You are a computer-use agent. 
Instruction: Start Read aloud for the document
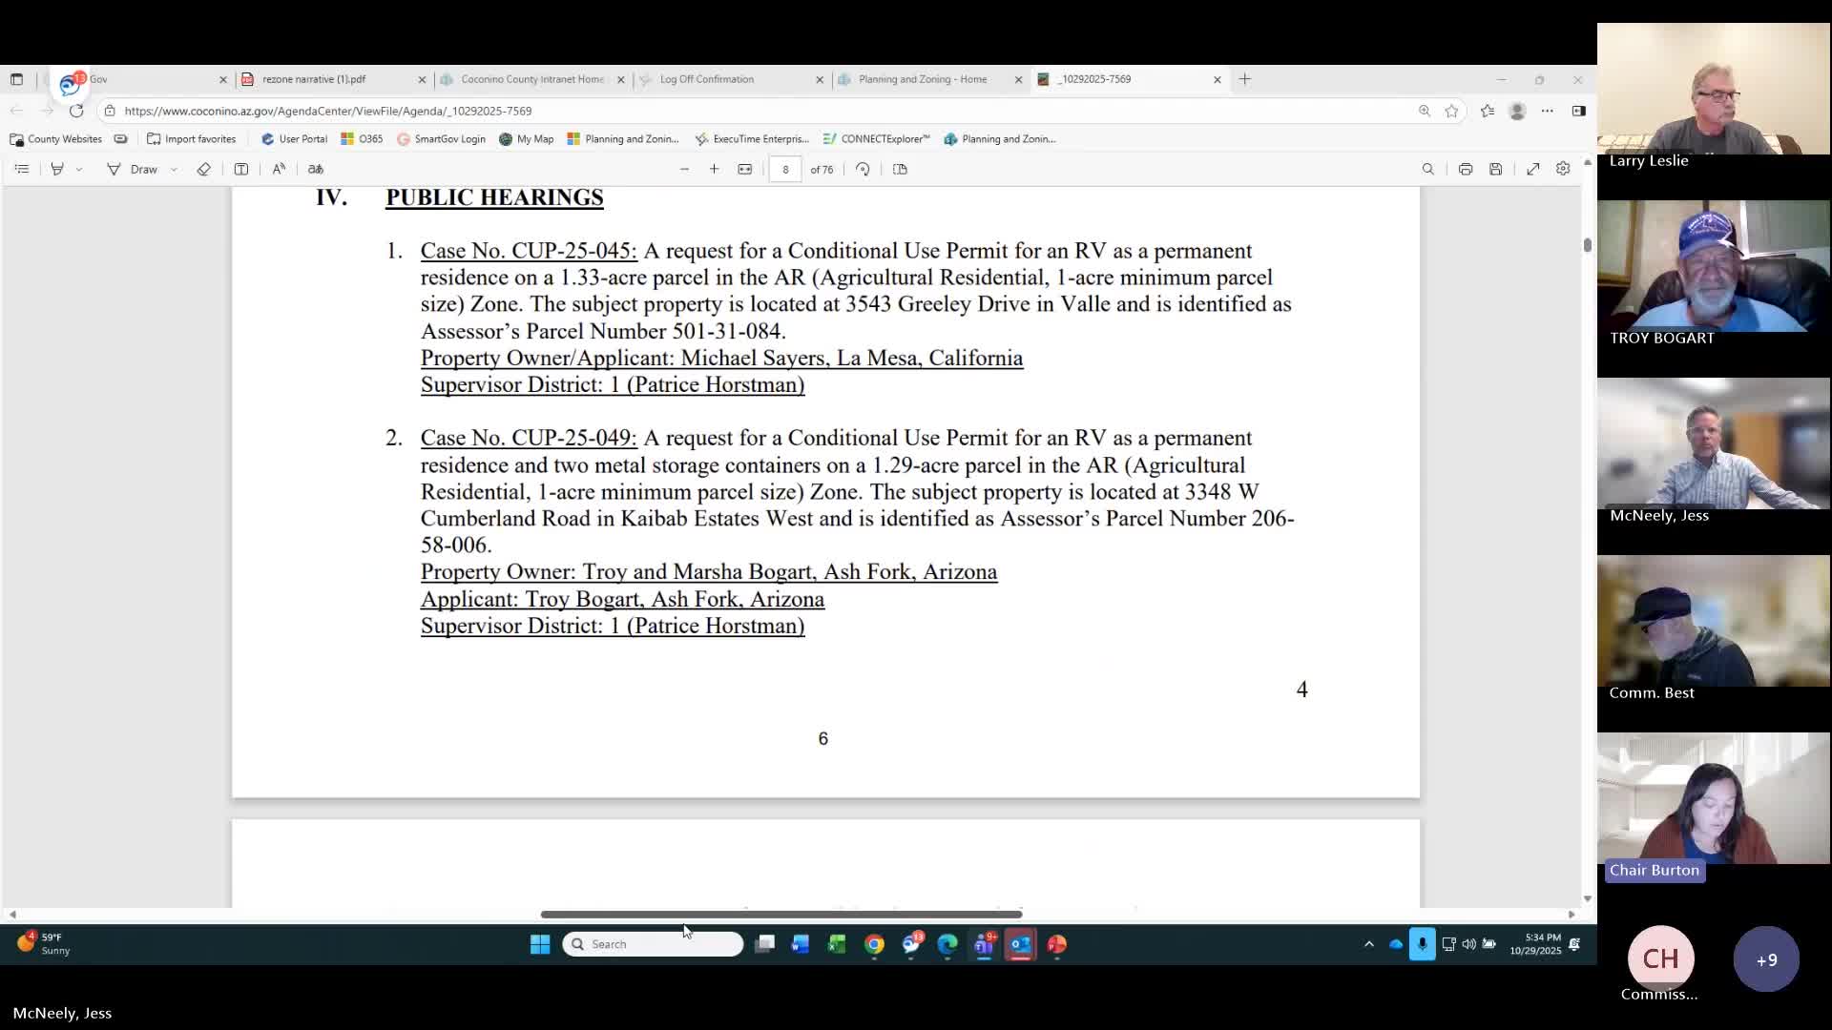point(278,169)
